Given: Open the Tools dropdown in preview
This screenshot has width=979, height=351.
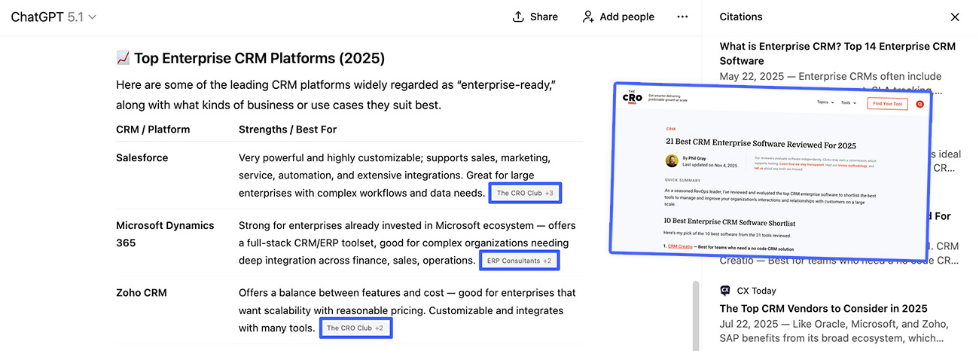Looking at the screenshot, I should click(849, 102).
